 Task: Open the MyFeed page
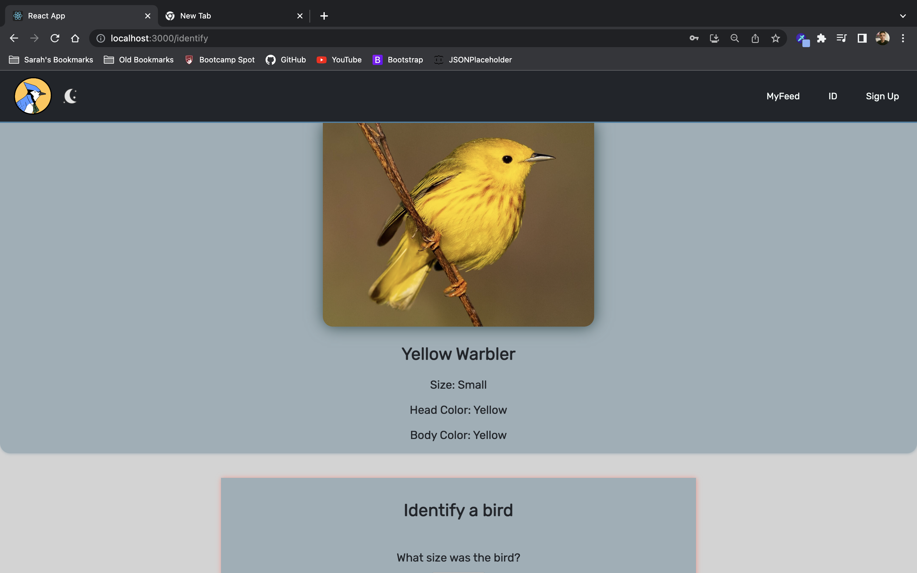(783, 96)
